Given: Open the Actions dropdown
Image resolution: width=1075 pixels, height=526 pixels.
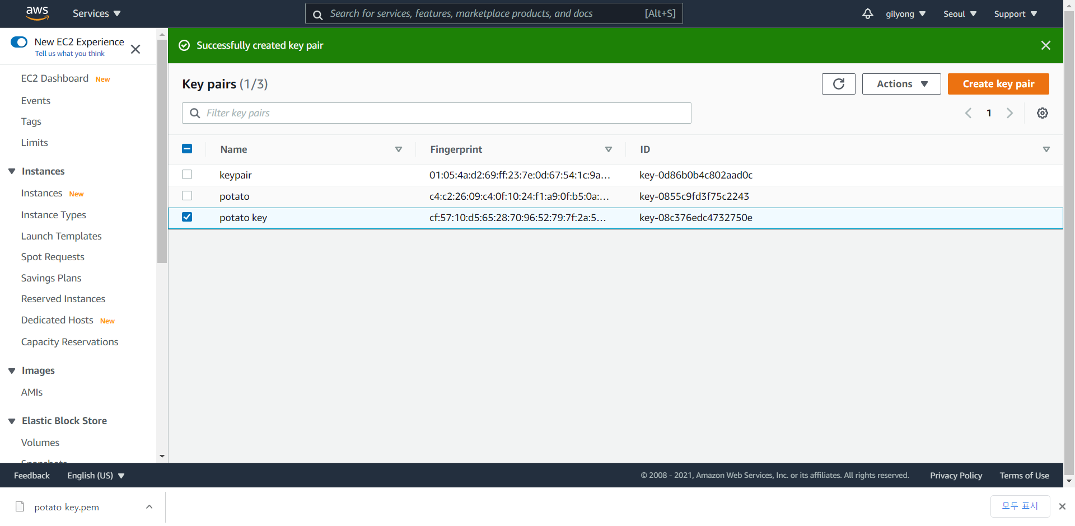Looking at the screenshot, I should point(901,84).
